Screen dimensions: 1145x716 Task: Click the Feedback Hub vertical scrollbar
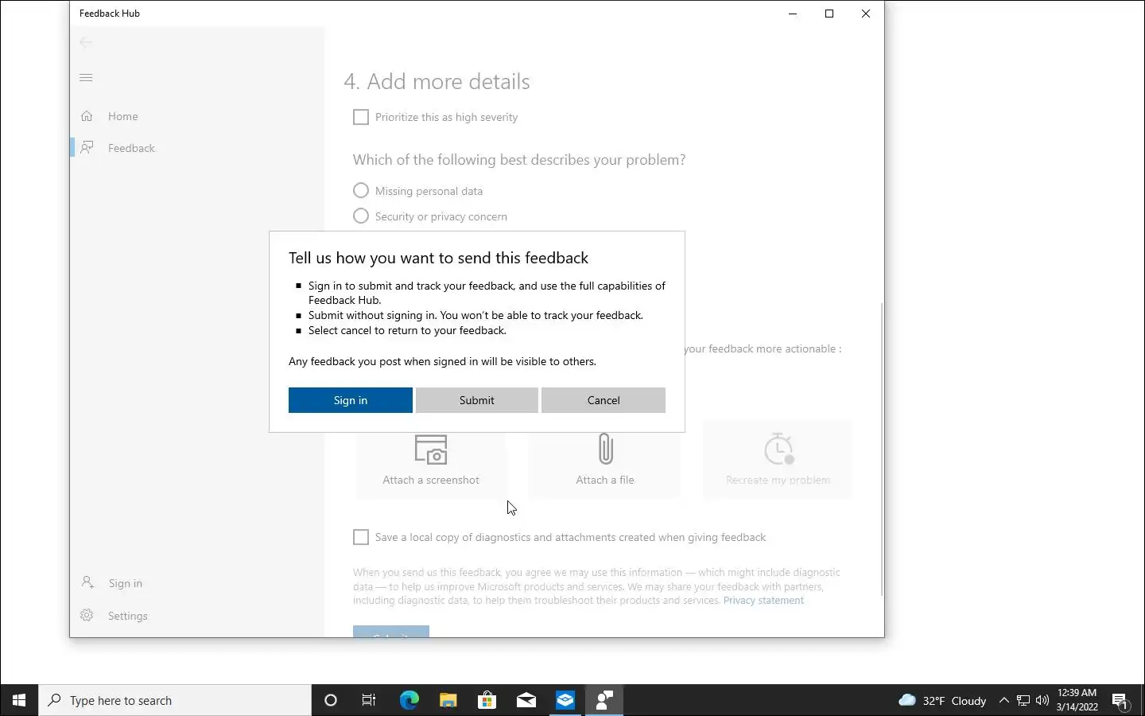pyautogui.click(x=880, y=449)
